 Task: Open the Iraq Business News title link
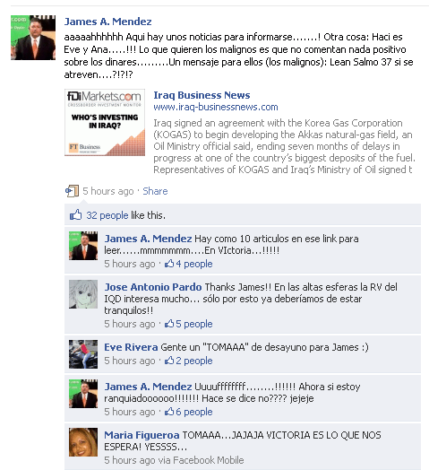202,95
